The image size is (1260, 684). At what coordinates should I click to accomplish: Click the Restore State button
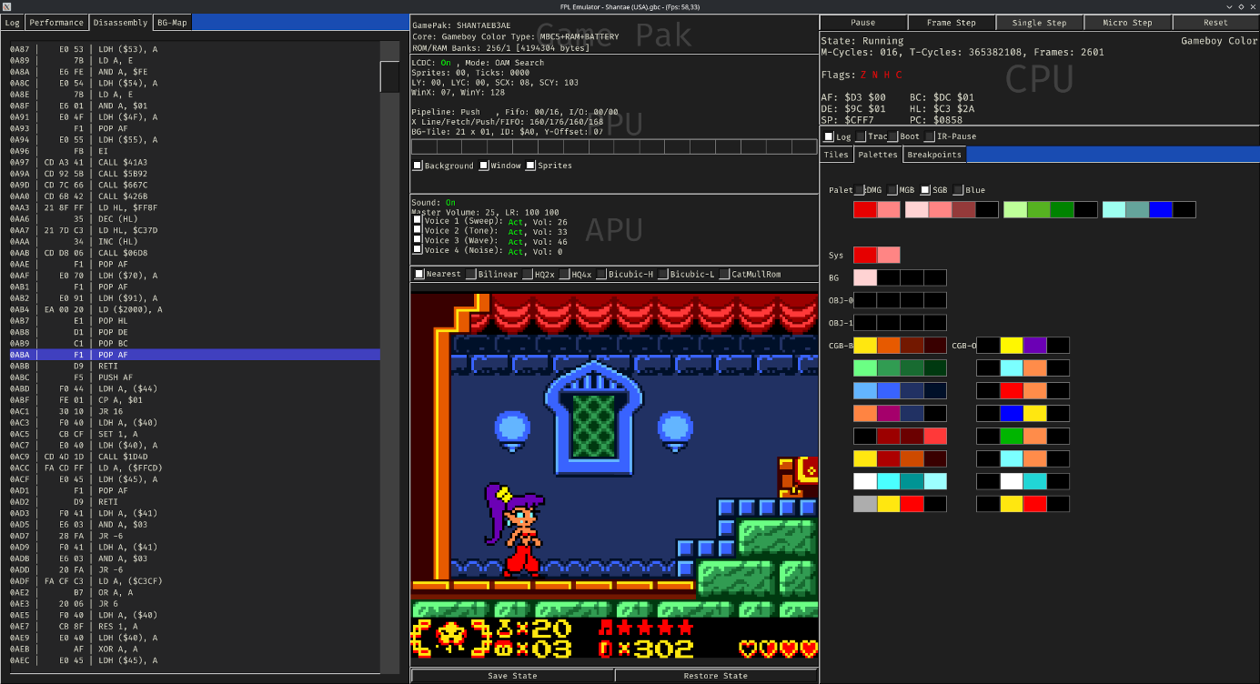[x=716, y=676]
